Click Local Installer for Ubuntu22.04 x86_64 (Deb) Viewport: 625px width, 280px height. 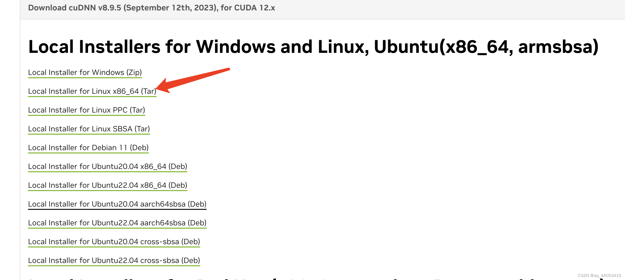tap(107, 185)
